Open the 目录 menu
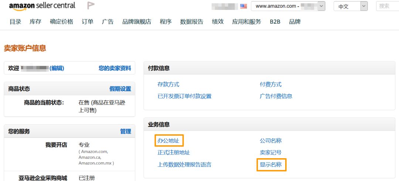This screenshot has height=181, width=399. tap(15, 22)
